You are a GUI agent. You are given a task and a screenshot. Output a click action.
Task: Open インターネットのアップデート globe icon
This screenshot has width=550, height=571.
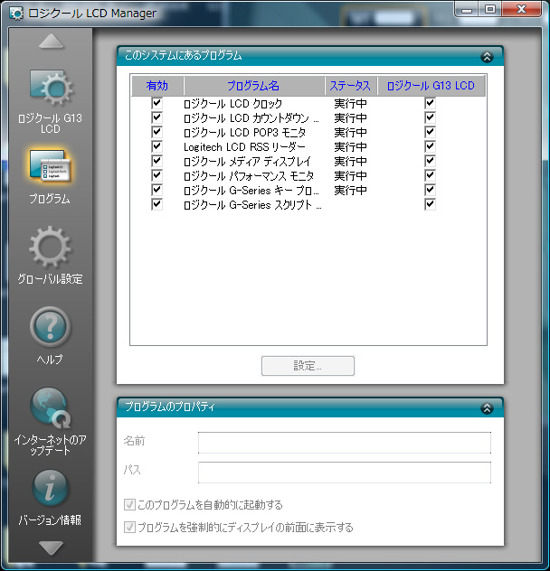tap(51, 407)
